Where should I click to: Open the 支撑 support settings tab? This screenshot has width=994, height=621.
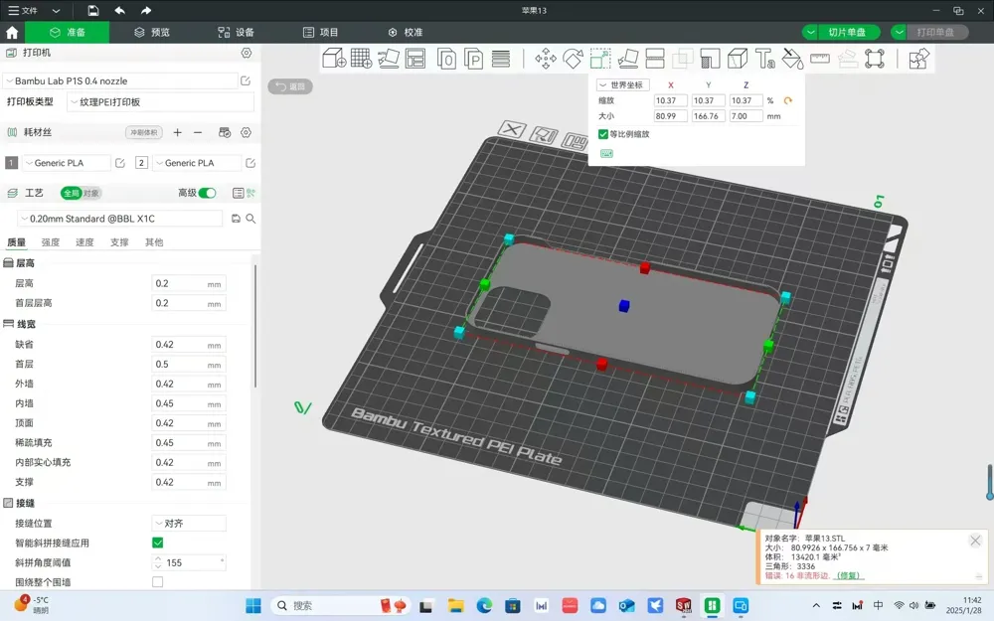pos(119,242)
